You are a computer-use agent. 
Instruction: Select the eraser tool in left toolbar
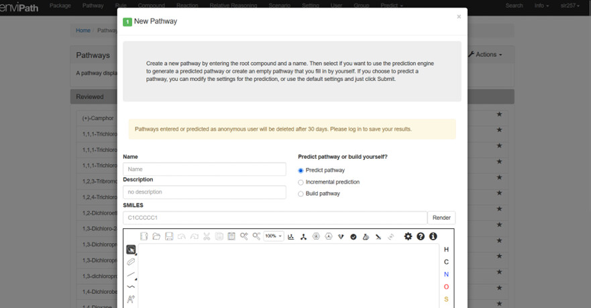131,262
